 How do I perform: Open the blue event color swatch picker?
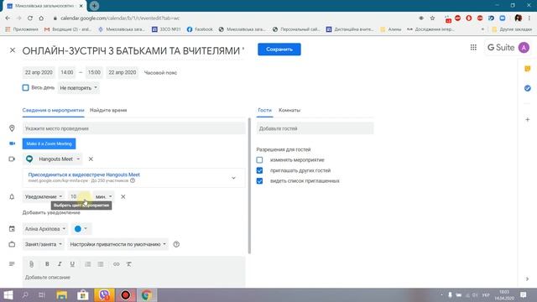pos(81,229)
